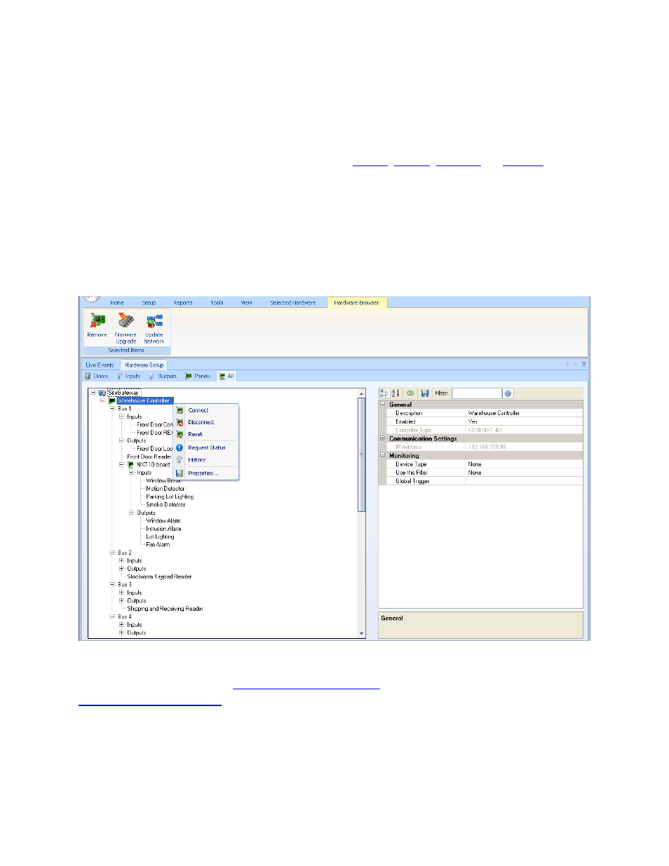Collapse the Monitoring property category
669x866 pixels.
pos(383,455)
